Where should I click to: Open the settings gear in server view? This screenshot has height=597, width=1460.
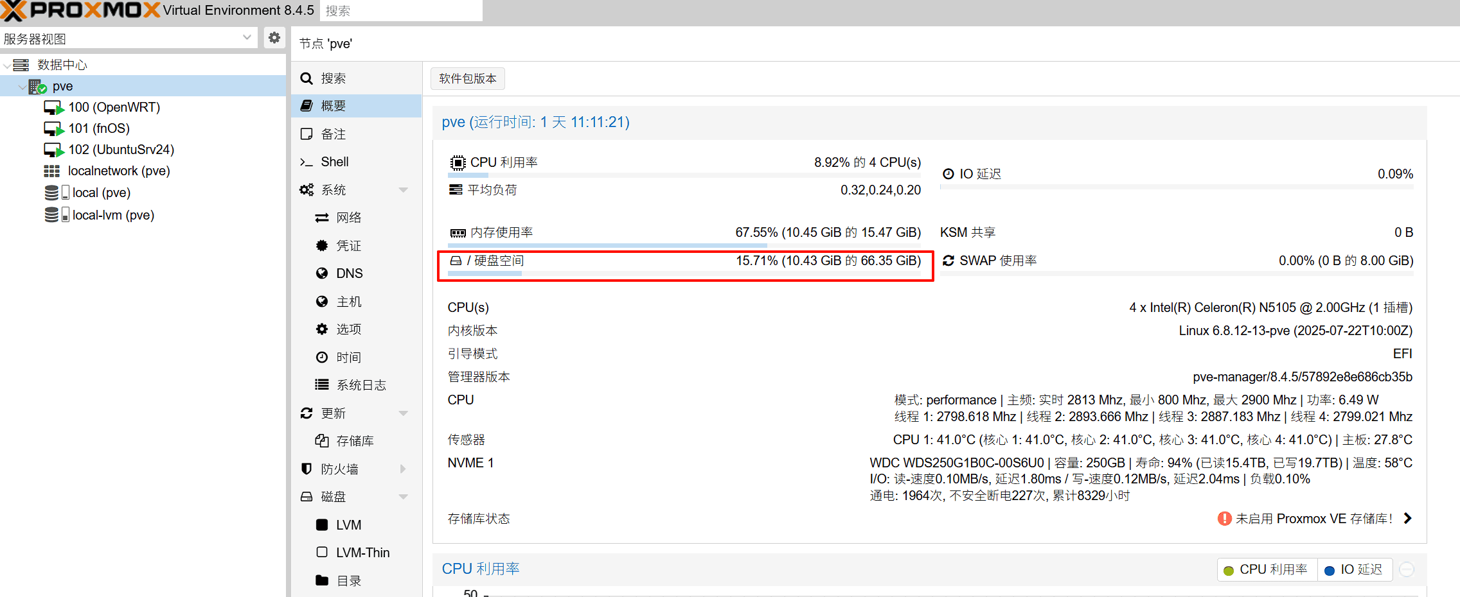[274, 38]
